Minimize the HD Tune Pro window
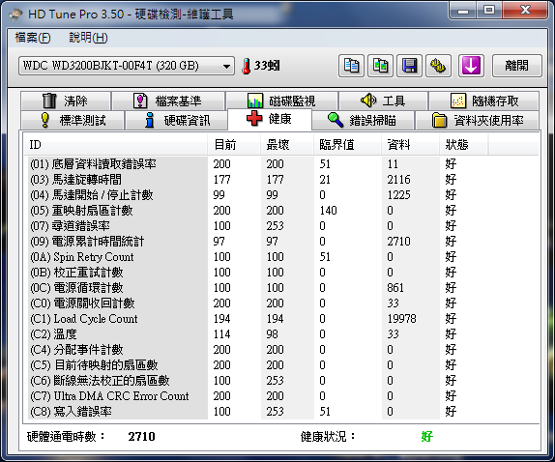The image size is (555, 462). [462, 11]
